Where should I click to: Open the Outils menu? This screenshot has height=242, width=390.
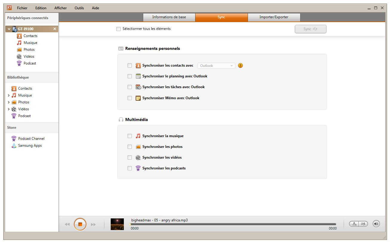pyautogui.click(x=79, y=8)
